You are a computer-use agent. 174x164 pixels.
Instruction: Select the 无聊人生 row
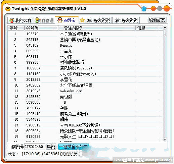pos(85,136)
